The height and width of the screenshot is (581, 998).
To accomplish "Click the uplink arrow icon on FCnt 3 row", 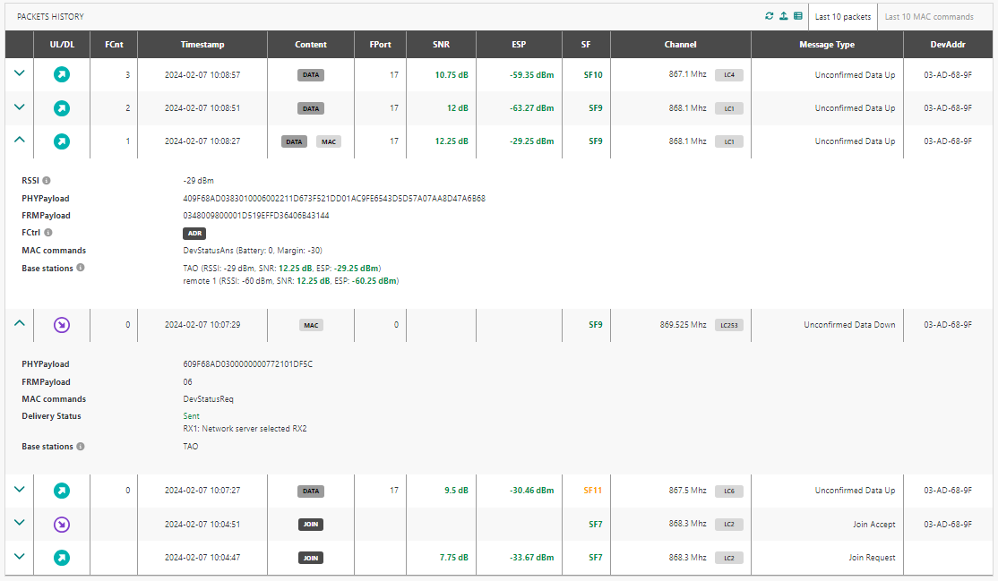I will (61, 75).
